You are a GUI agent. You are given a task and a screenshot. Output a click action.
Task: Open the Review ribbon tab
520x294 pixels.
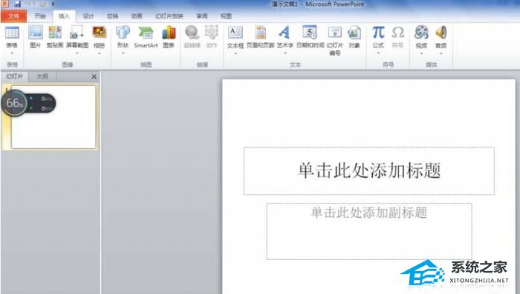tap(201, 16)
